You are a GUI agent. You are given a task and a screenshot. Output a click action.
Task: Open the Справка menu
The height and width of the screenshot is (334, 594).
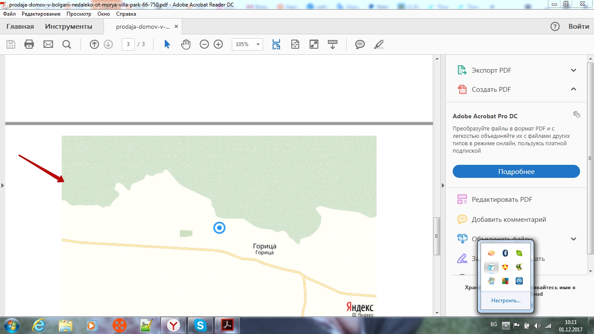pyautogui.click(x=126, y=14)
